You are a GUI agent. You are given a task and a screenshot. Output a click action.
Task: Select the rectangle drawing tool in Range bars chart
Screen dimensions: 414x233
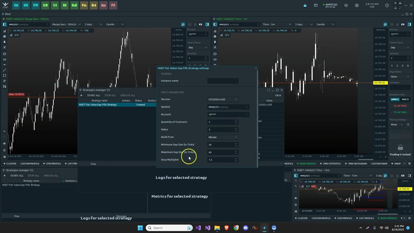tap(5, 75)
